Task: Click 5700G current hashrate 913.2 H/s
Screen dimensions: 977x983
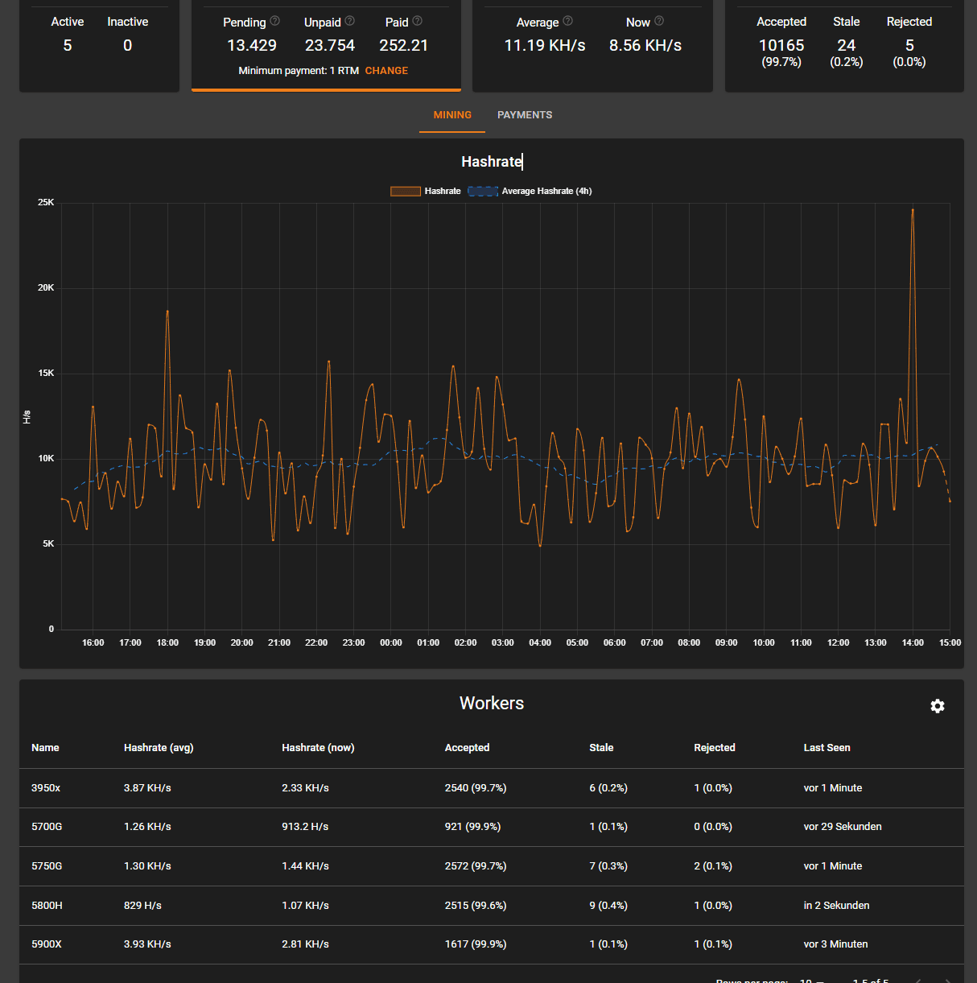Action: click(305, 827)
